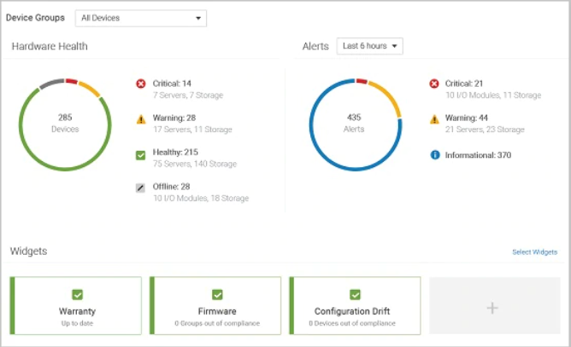Click '0 Devices out of compliance' text
The height and width of the screenshot is (347, 571).
pos(352,323)
